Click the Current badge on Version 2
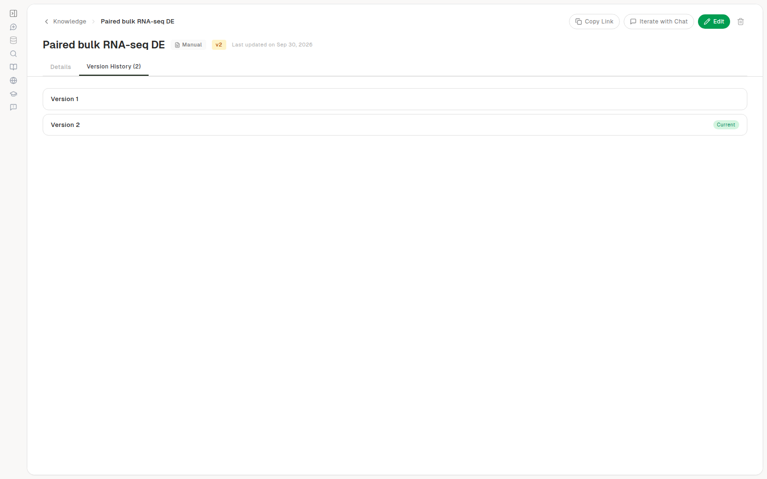The height and width of the screenshot is (479, 767). click(x=726, y=125)
